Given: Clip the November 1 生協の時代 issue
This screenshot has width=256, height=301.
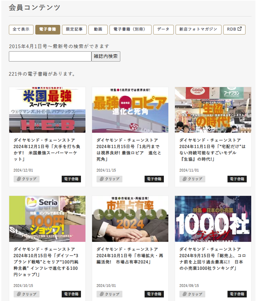Looking at the screenshot, I should tap(192, 179).
